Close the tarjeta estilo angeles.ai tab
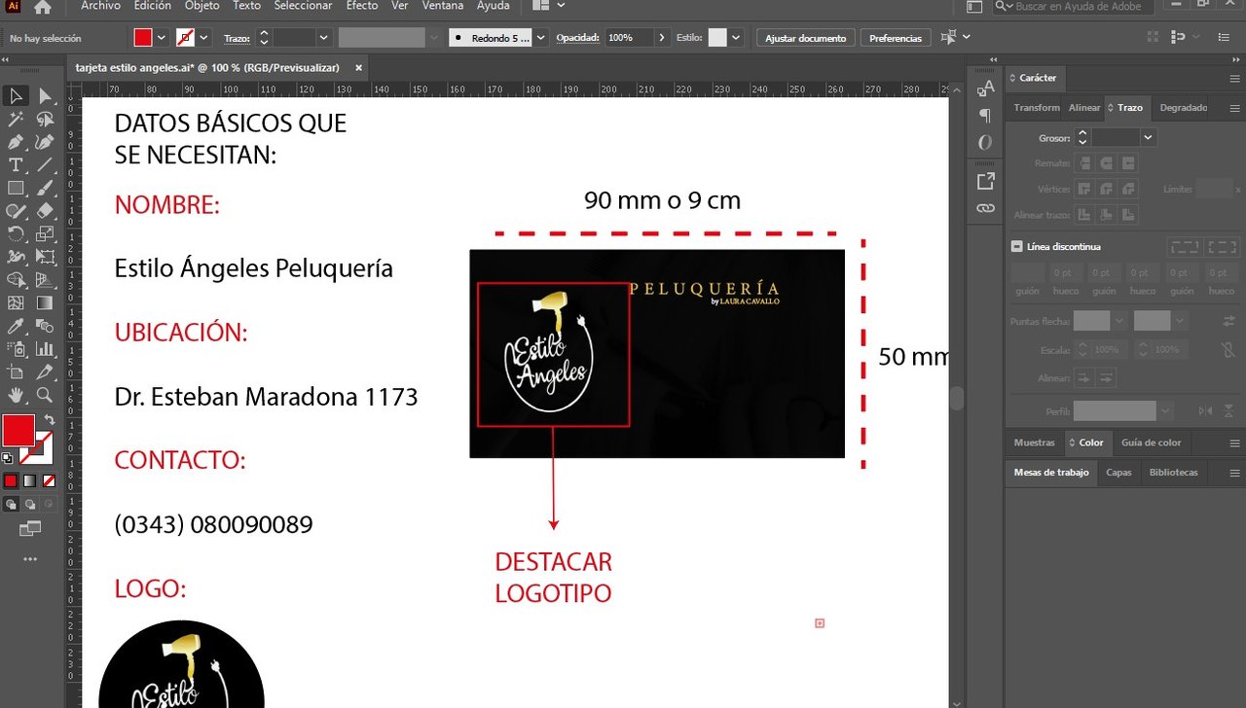This screenshot has width=1246, height=708. (358, 68)
